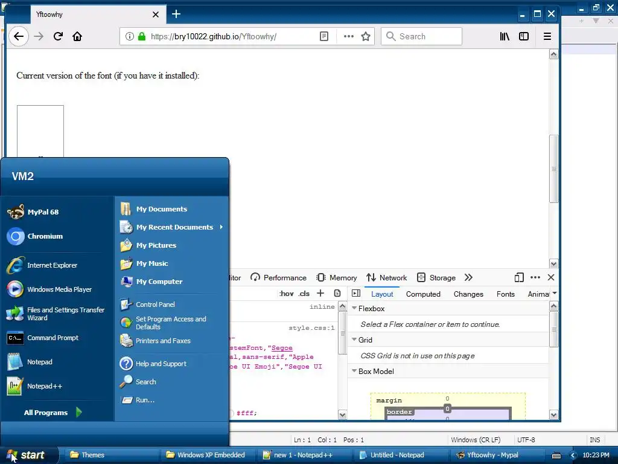
Task: Launch Notepad++ from Start menu
Action: click(x=34, y=386)
